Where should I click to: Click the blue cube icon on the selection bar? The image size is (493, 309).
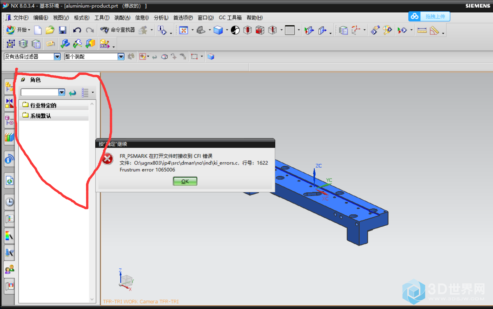pos(211,57)
